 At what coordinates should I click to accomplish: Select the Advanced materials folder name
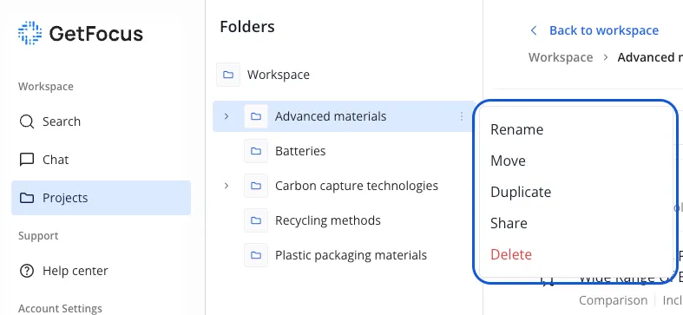tap(331, 116)
